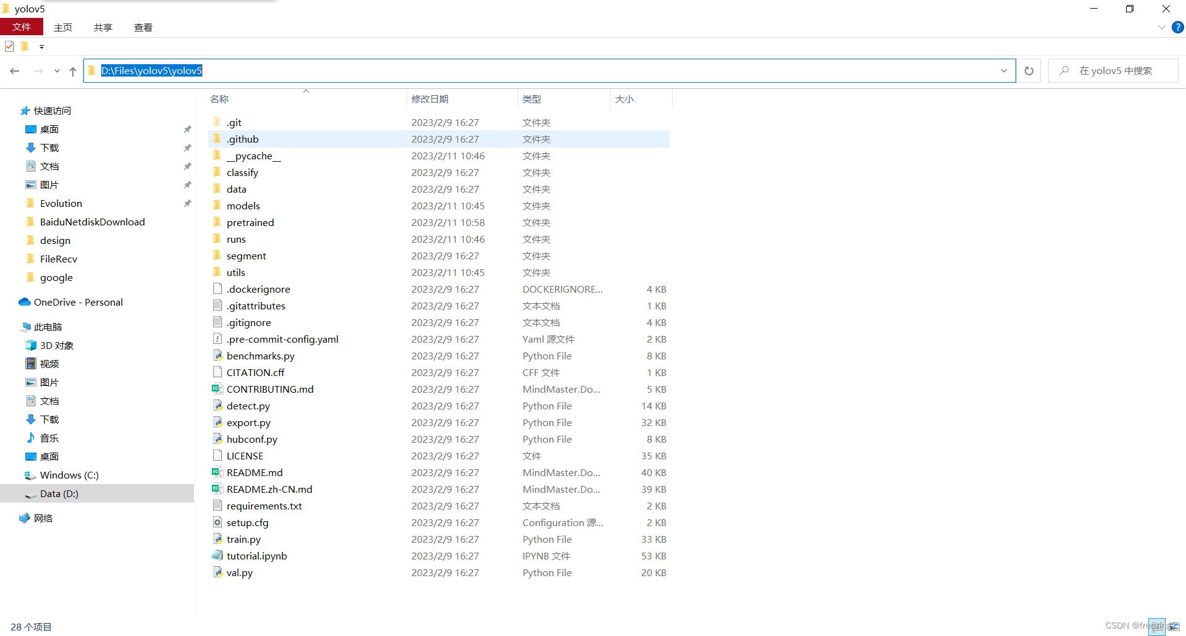Select the __pycache__ folder icon
The image size is (1186, 636).
[217, 156]
